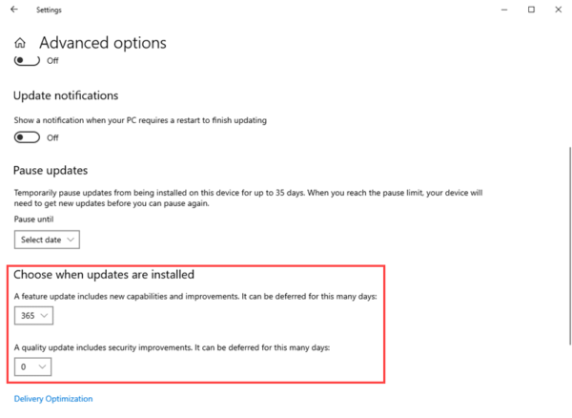Expand the feature update deferral days dropdown
This screenshot has height=418, width=572.
click(33, 316)
